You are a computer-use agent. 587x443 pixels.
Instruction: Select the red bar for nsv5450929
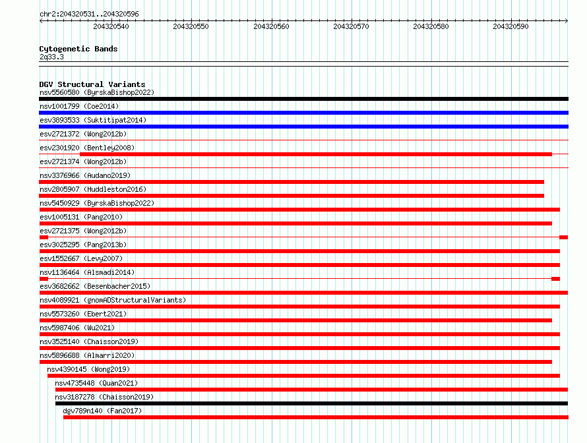tap(299, 210)
